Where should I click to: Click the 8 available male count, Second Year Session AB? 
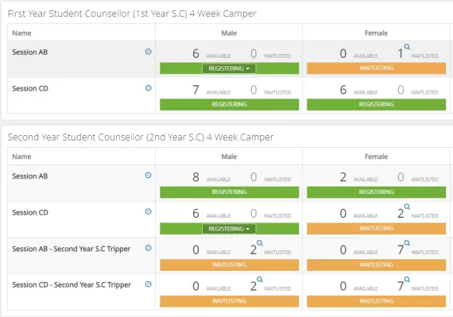pyautogui.click(x=196, y=177)
